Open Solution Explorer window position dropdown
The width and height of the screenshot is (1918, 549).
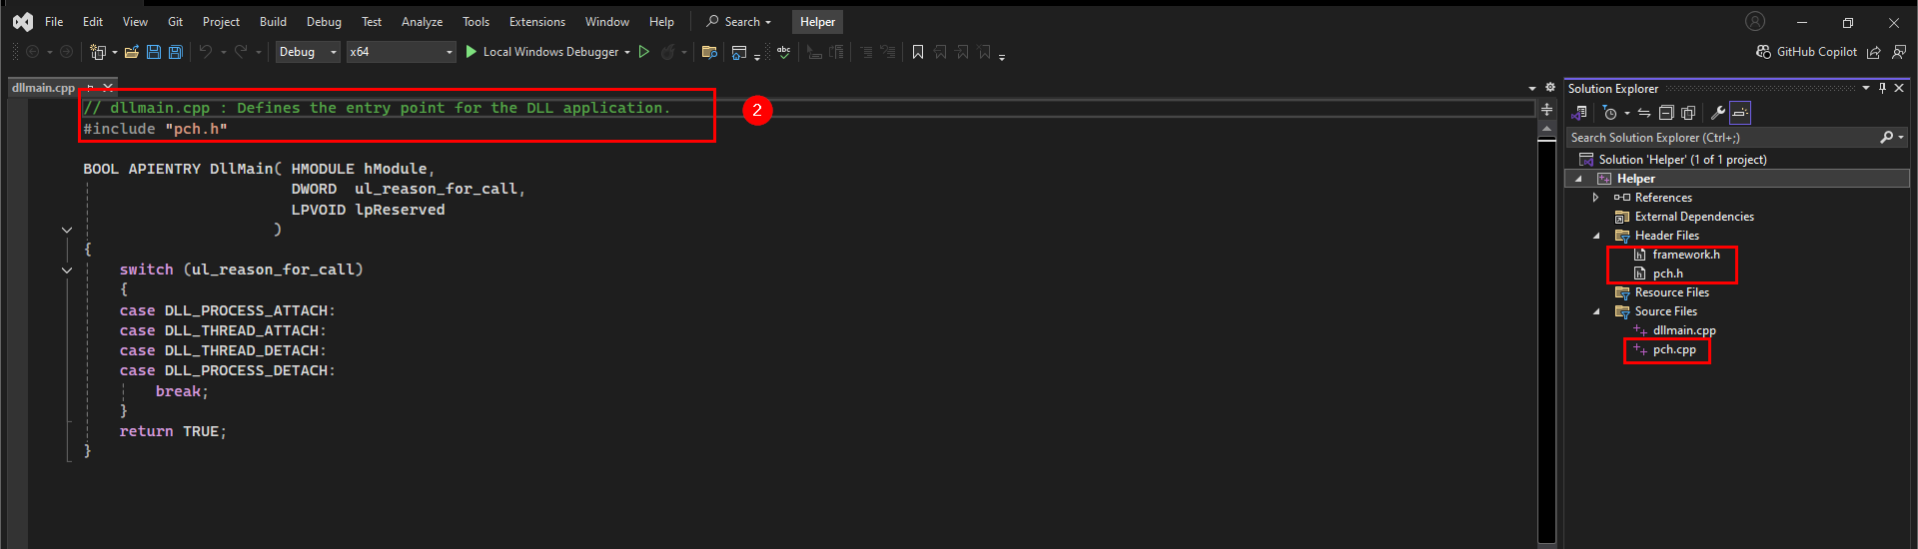[x=1866, y=88]
